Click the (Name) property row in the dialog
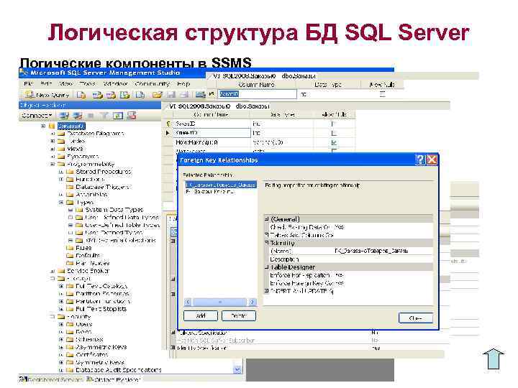Screen dimensions: 518x388 350,251
